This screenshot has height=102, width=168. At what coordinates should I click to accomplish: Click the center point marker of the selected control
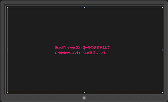(x=85, y=50)
